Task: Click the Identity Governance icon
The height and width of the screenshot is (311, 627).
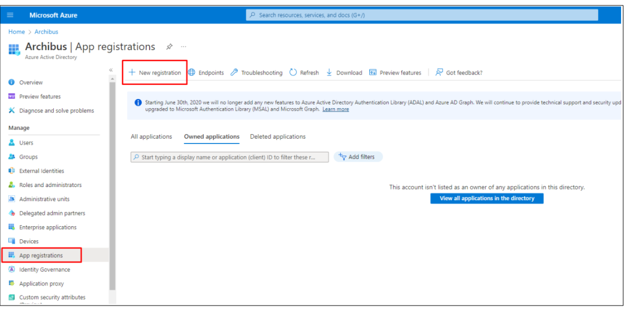Action: pos(11,270)
